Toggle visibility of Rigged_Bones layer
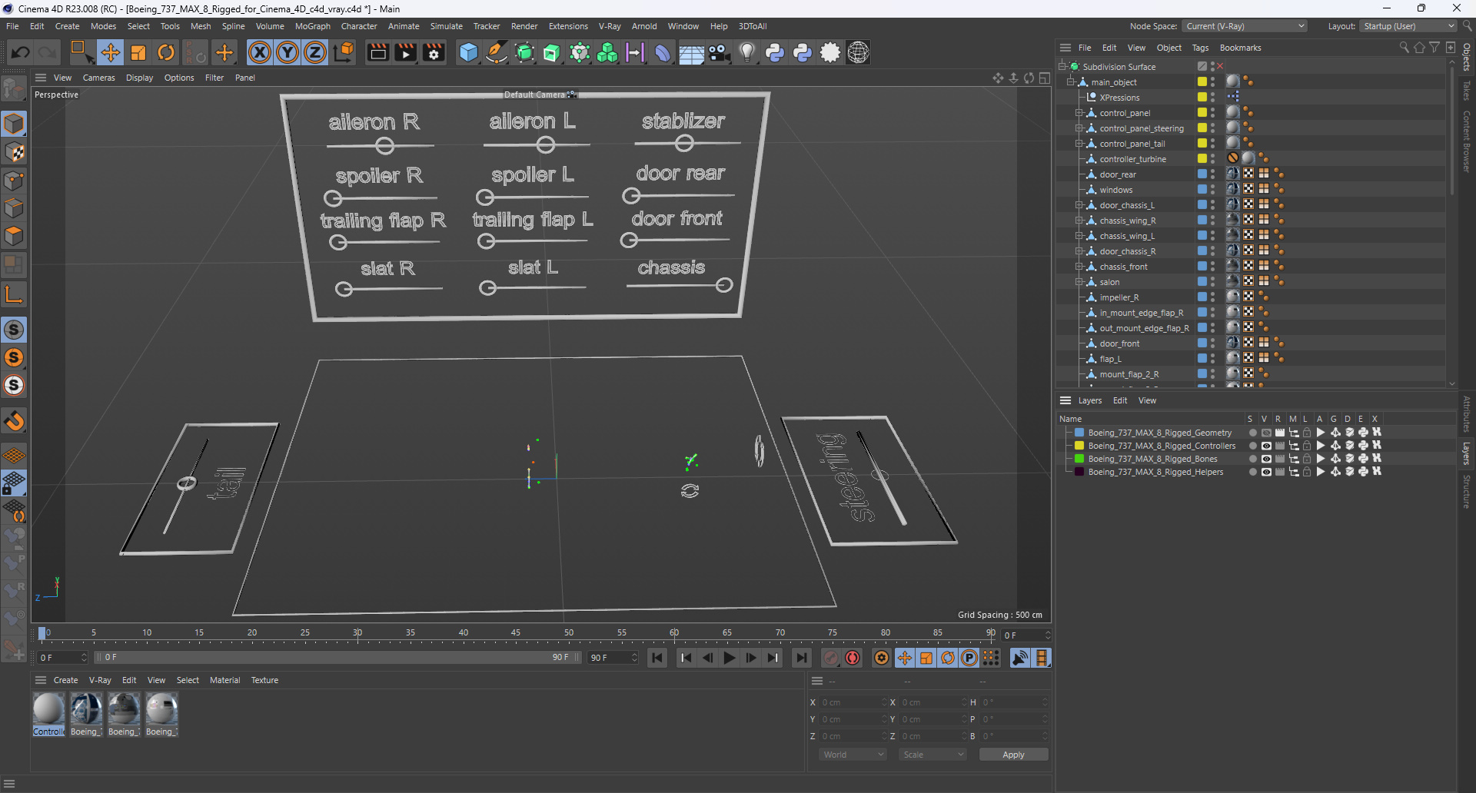 [x=1266, y=459]
